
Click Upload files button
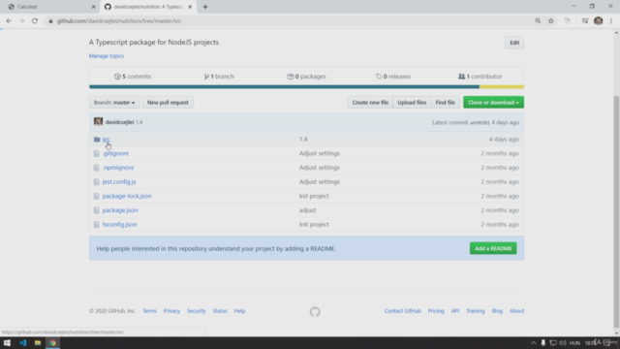tap(412, 103)
